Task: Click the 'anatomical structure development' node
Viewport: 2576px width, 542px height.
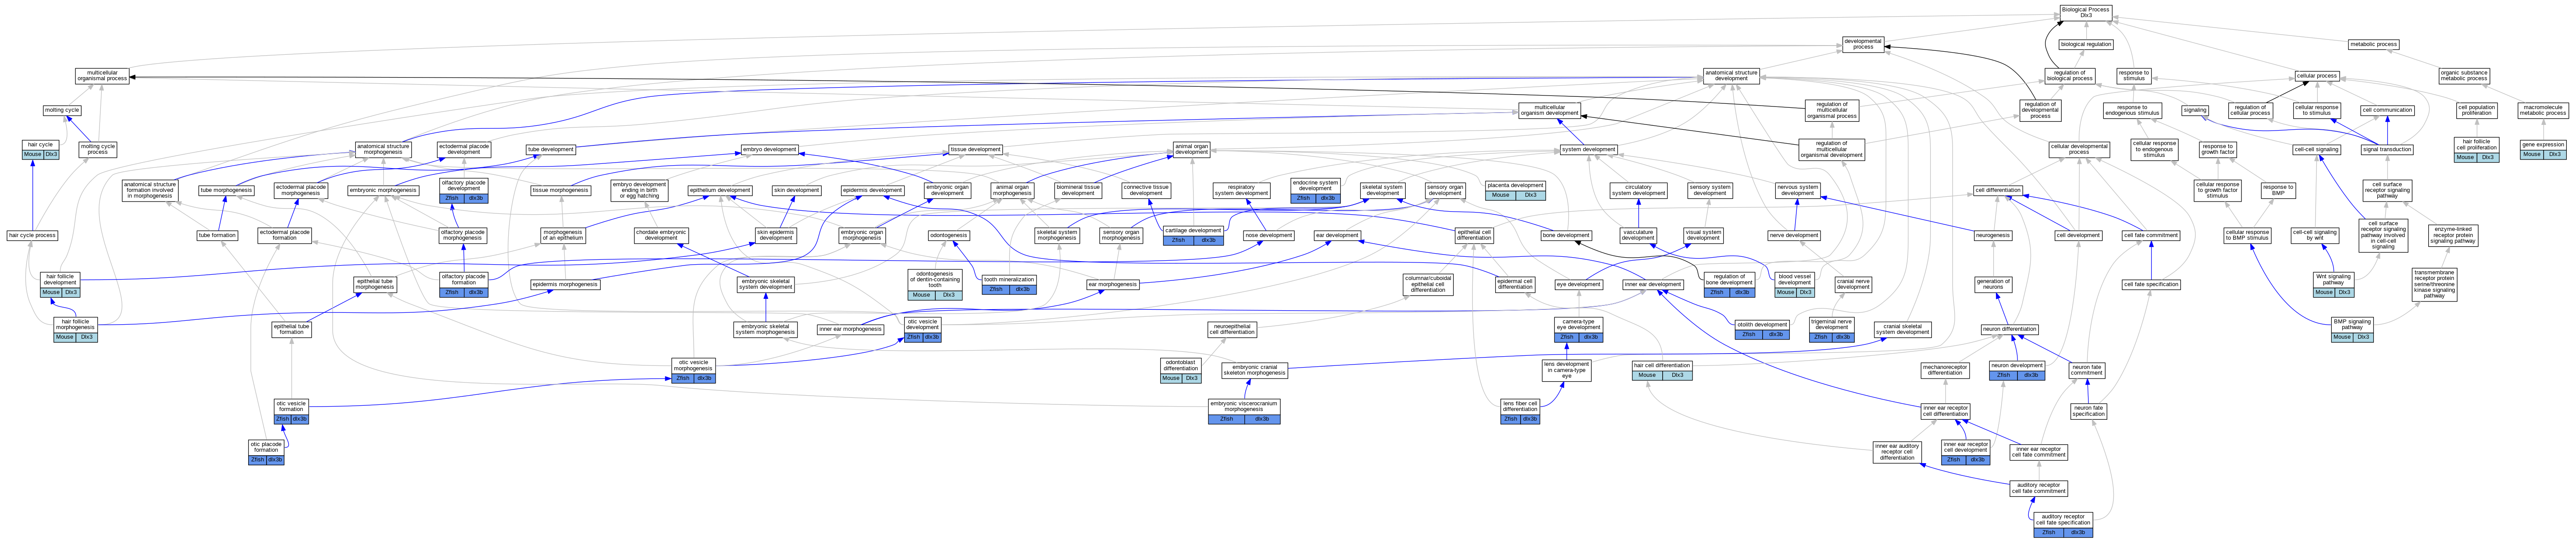Action: 1731,75
